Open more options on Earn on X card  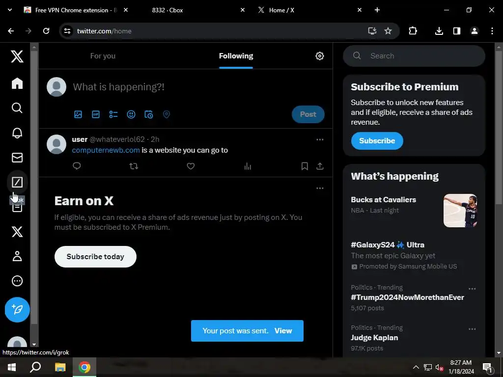[x=320, y=188]
